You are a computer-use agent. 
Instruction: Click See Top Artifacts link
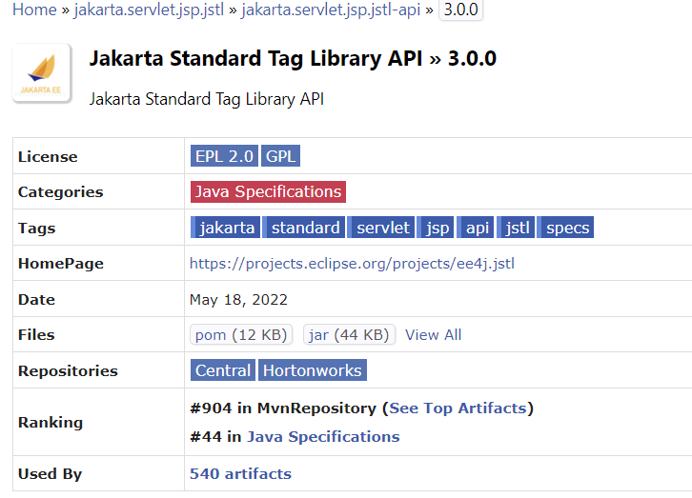pos(458,408)
